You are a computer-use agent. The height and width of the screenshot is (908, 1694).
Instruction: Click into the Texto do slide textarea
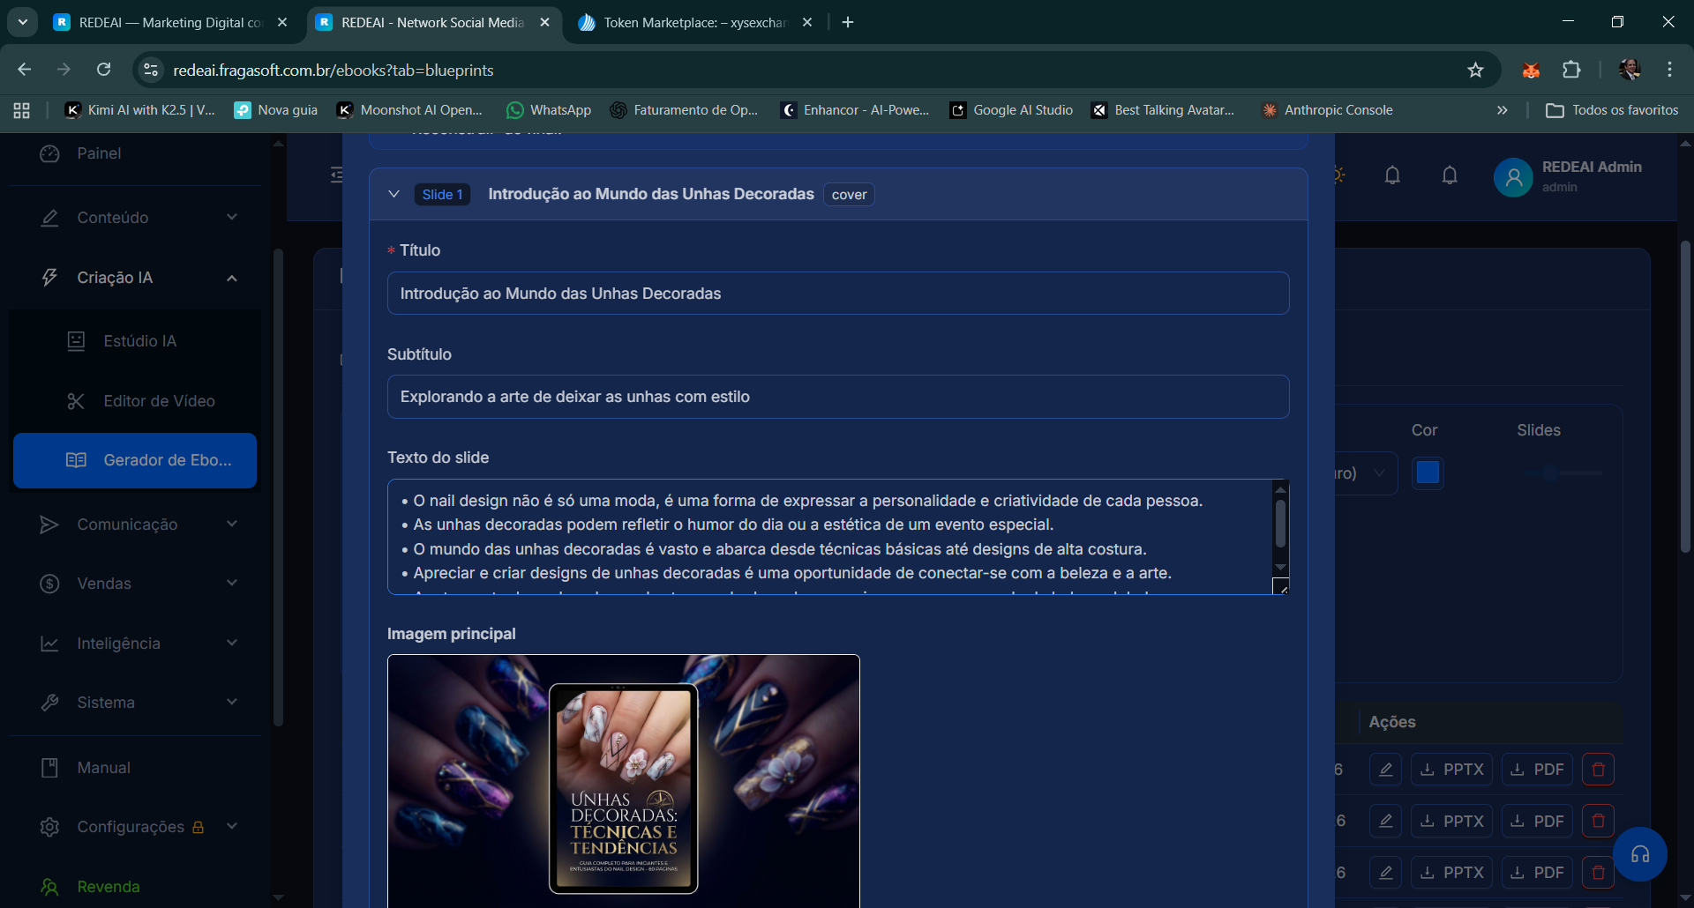829,537
